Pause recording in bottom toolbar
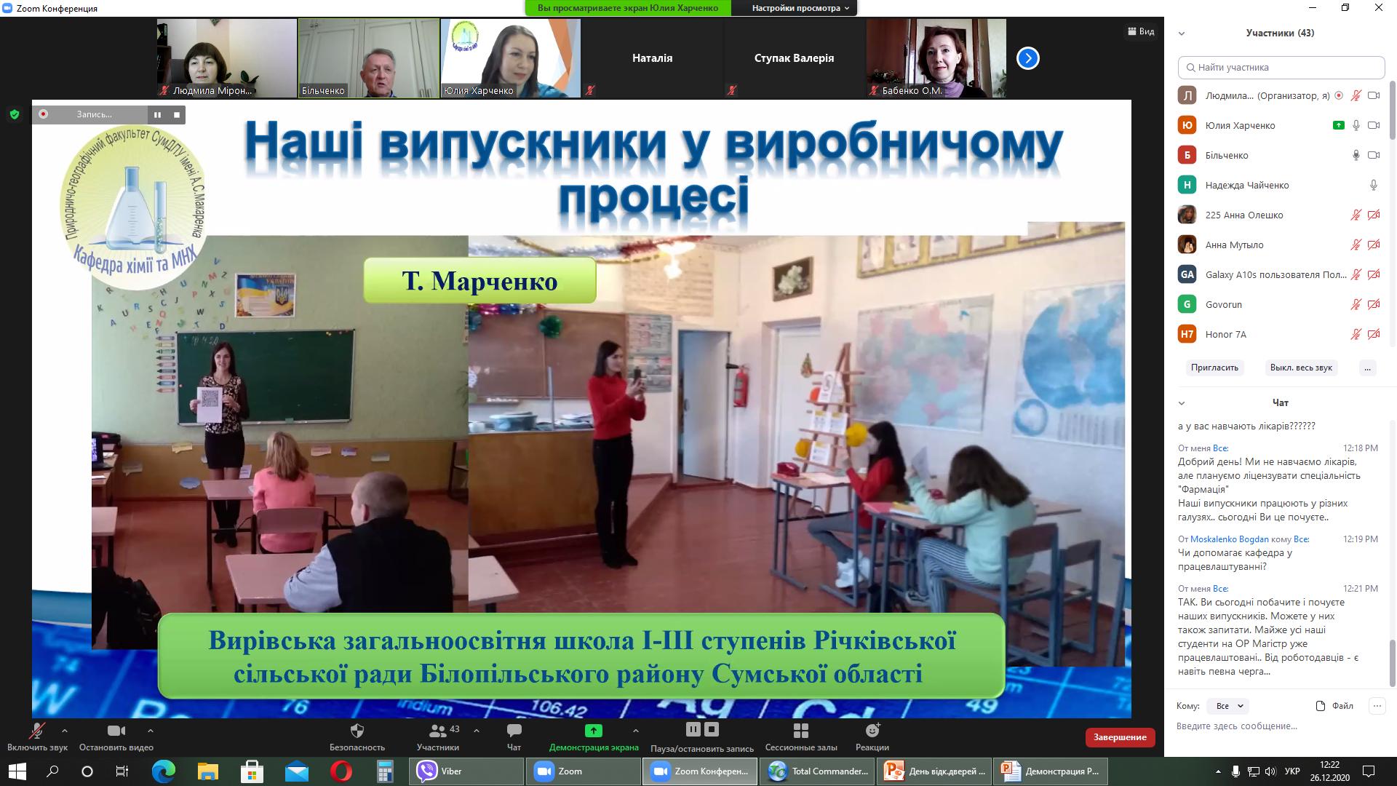 (x=693, y=729)
